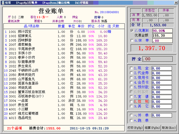The image size is (179, 134).
Task: Click the 结算(PgDn) settle button
Action: pyautogui.click(x=152, y=128)
